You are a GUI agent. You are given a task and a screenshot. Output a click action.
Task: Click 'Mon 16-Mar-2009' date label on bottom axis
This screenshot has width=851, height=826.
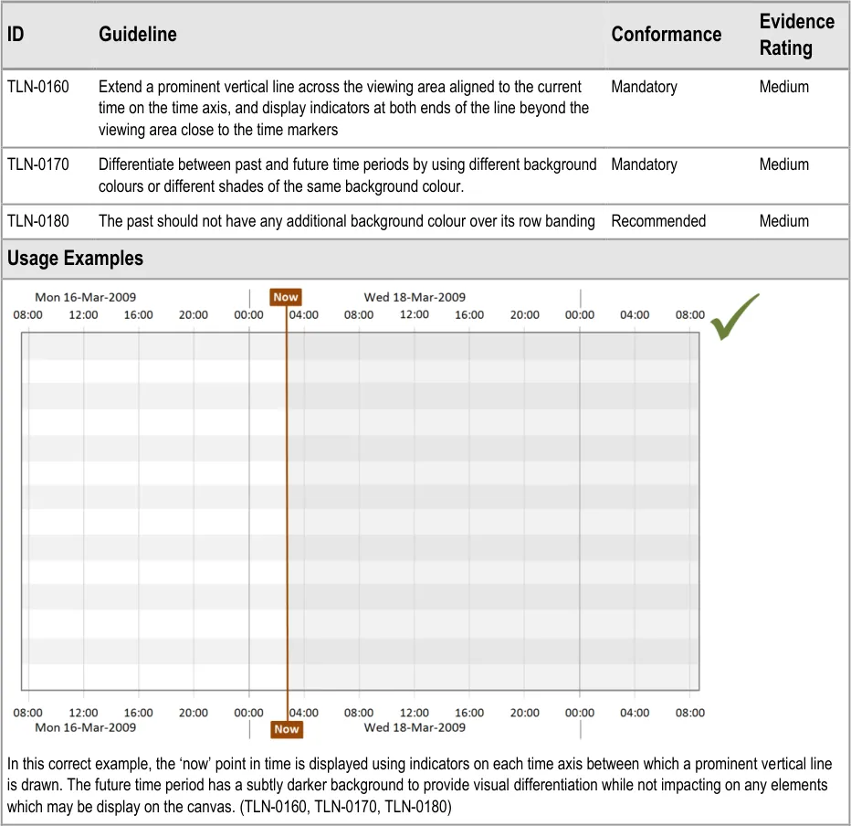pos(86,727)
